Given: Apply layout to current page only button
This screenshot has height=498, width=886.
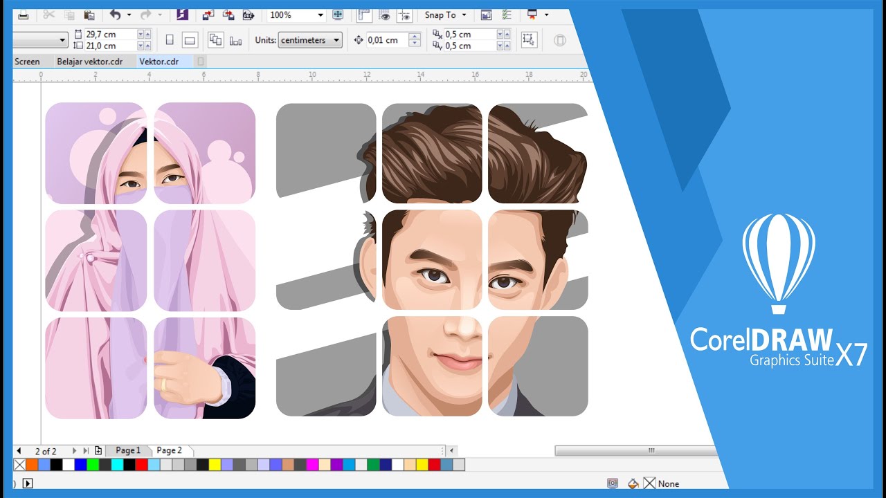Looking at the screenshot, I should pos(236,40).
